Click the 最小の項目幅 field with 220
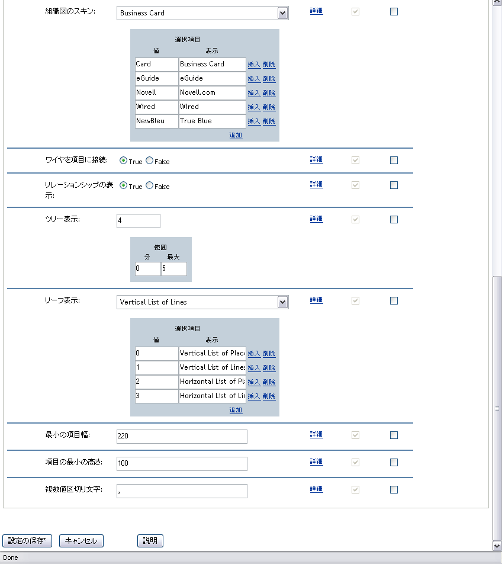Viewport: 502px width, 564px height. (x=182, y=436)
